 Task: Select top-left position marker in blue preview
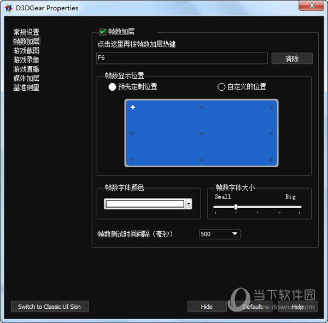point(133,107)
